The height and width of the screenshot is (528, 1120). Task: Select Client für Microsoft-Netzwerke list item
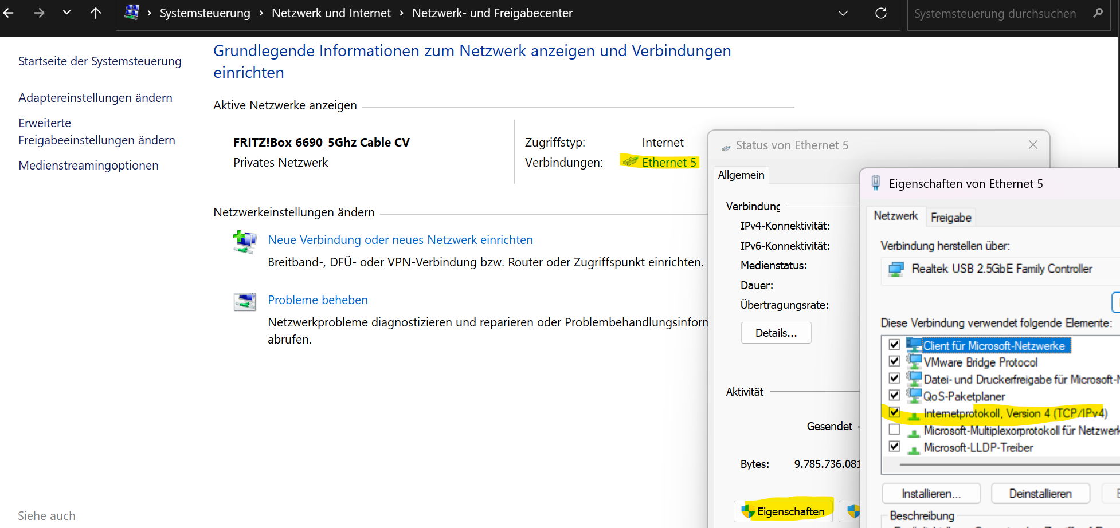tap(994, 346)
